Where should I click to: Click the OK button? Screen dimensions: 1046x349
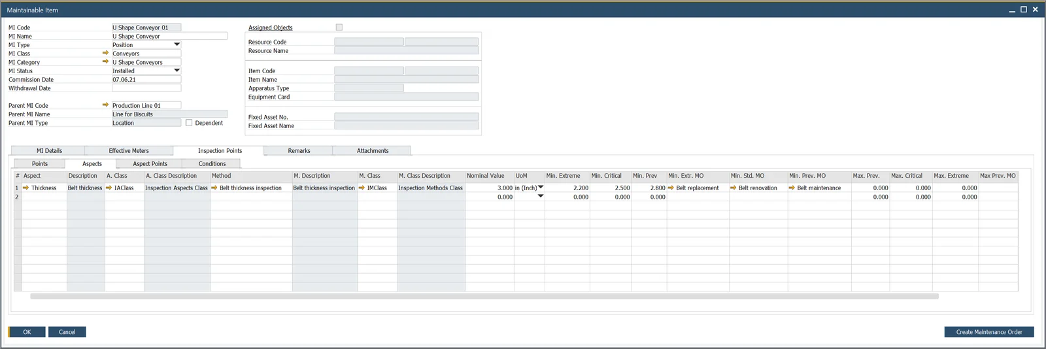click(27, 332)
